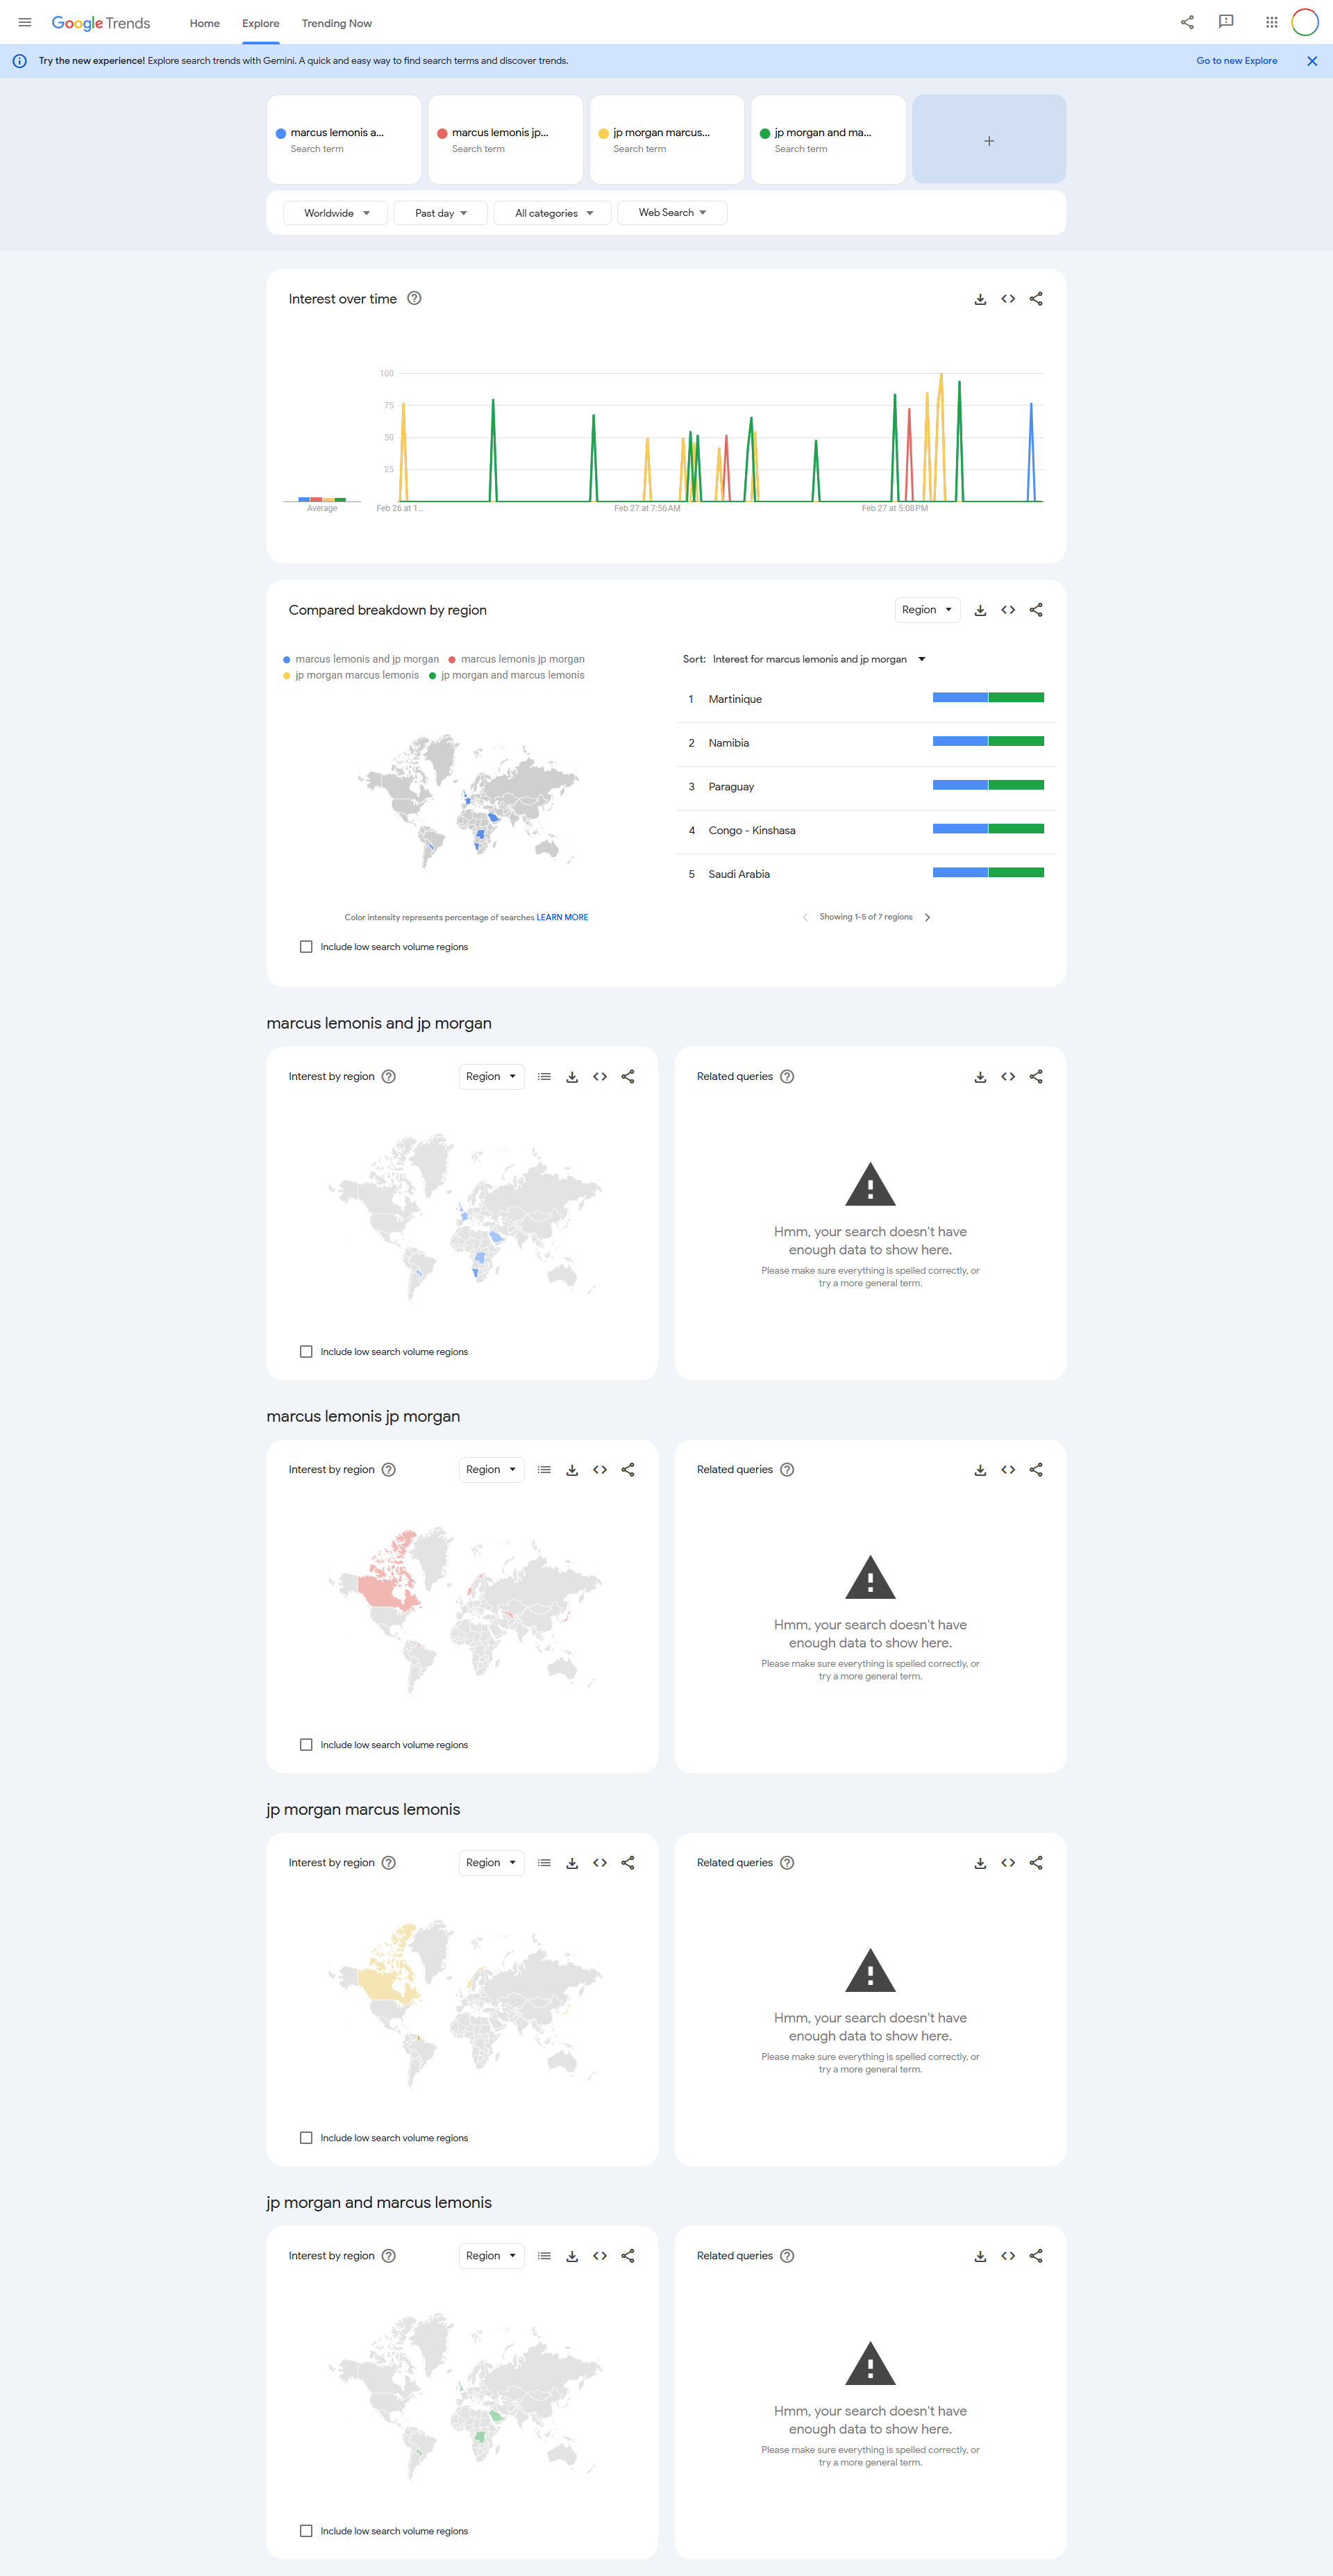1333x2576 pixels.
Task: Switch to list view for marcus lemonis jp morgan region
Action: [544, 1470]
